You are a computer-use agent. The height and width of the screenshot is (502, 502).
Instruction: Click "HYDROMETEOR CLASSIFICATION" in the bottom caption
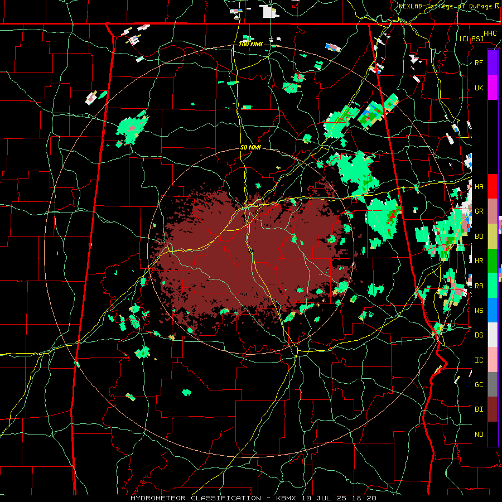tap(196, 498)
